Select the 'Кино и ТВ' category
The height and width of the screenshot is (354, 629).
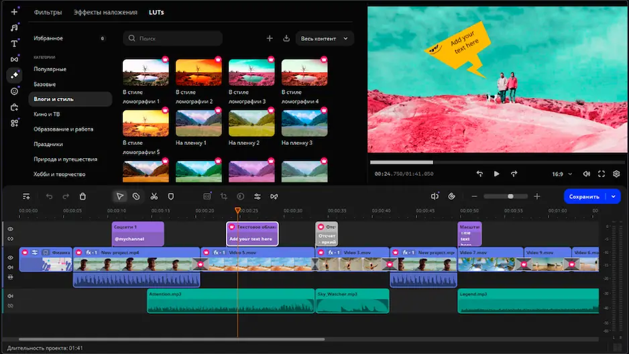47,114
